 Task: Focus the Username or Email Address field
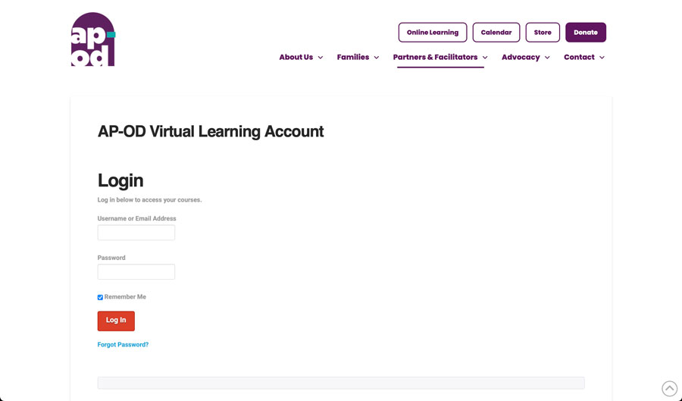click(136, 233)
